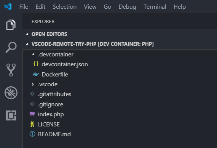Screen dimensions: 217x148
Task: Collapse the VSCODE-REMOTE-TRY-PHP workspace arrow
Action: point(27,44)
